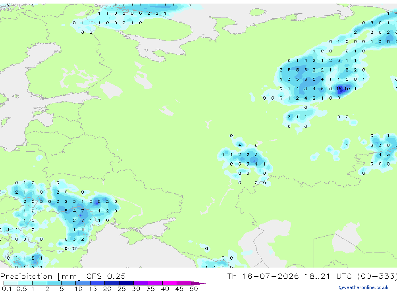Click the 1–2 mm legend color segment
397x291 pixels.
pos(40,283)
